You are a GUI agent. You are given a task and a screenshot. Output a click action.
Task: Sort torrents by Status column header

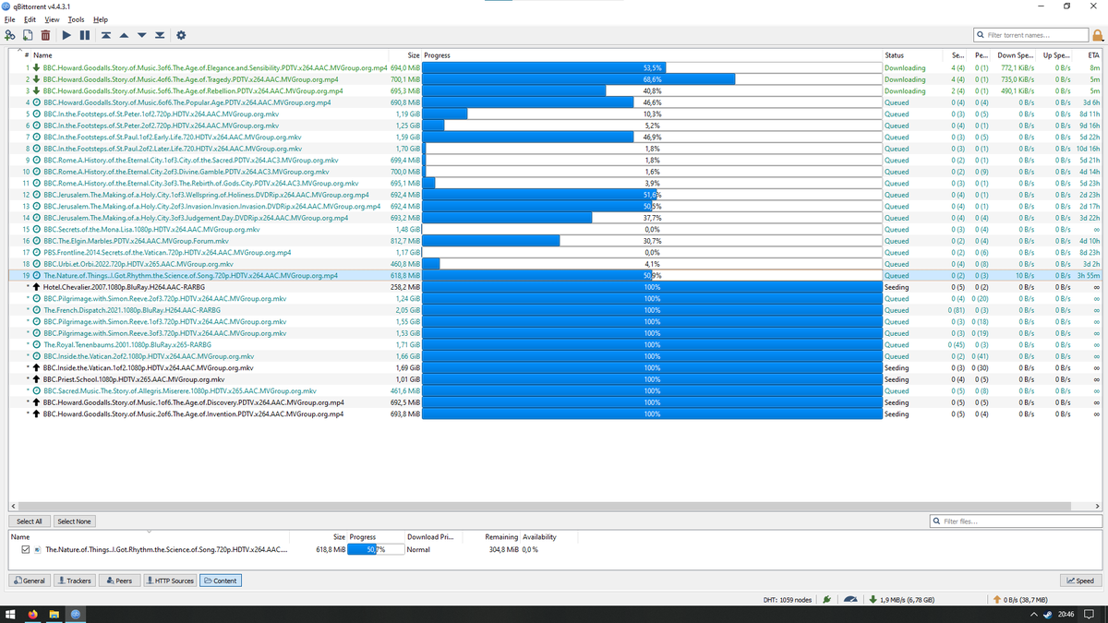coord(894,55)
